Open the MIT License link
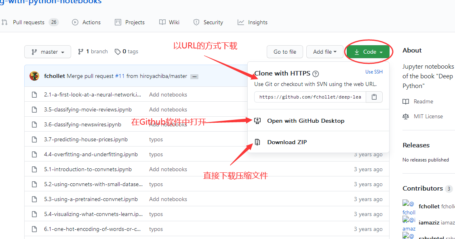 click(428, 116)
